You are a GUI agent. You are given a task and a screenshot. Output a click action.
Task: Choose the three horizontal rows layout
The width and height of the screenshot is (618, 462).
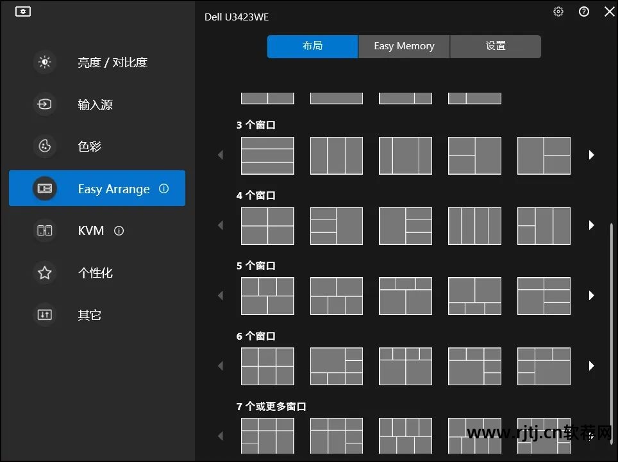pyautogui.click(x=267, y=155)
